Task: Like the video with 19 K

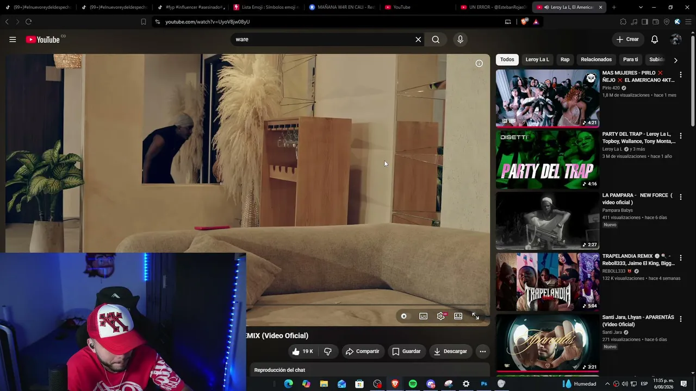Action: pyautogui.click(x=302, y=351)
